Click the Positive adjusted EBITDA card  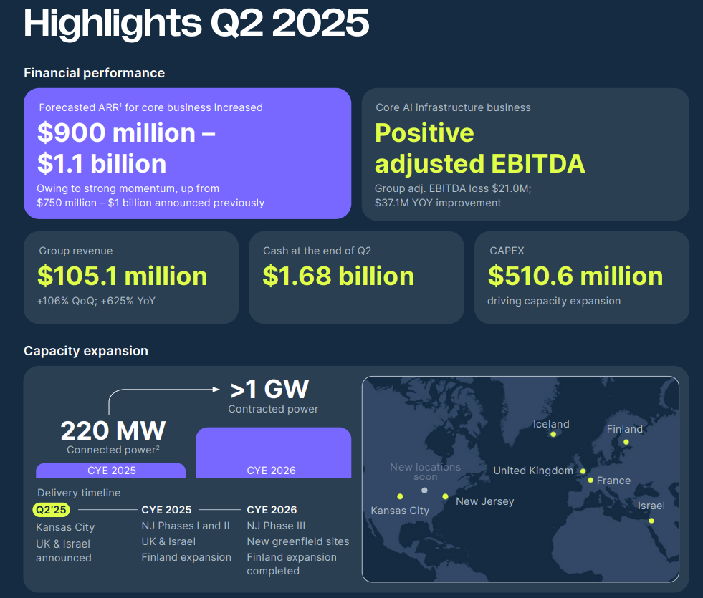coord(525,153)
